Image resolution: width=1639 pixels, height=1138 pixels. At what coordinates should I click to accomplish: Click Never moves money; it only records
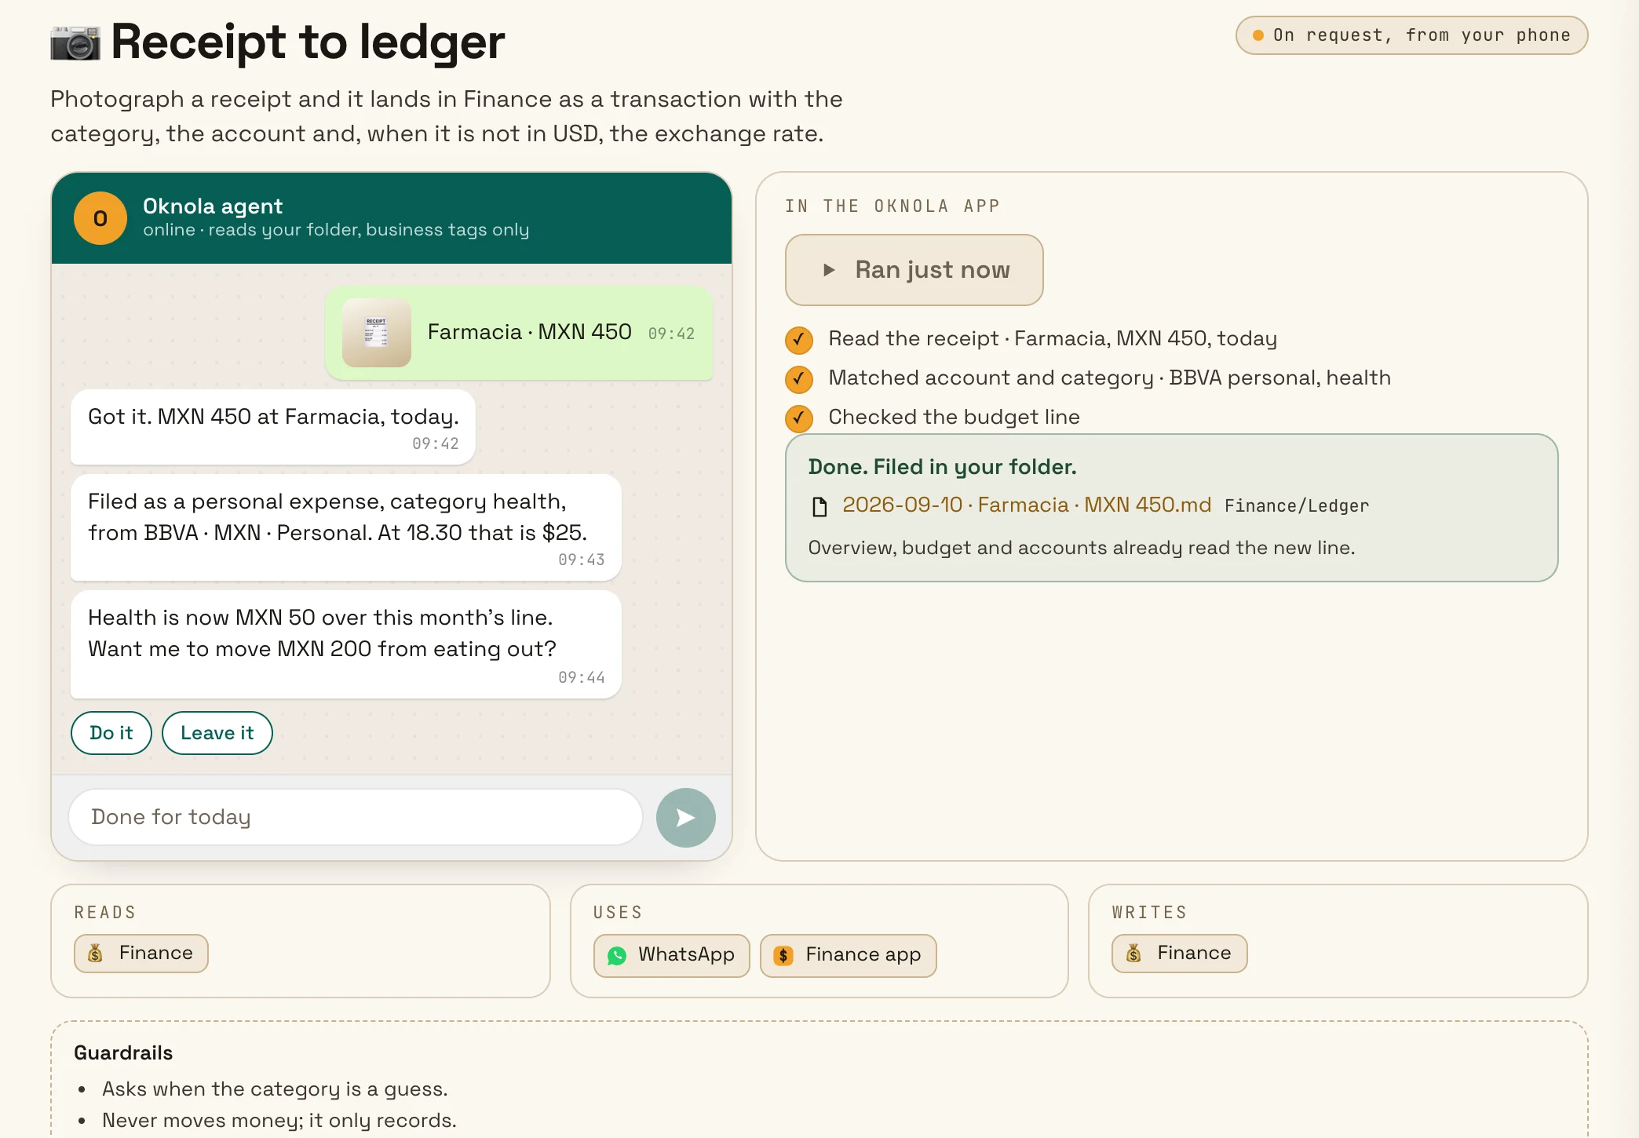(x=279, y=1121)
